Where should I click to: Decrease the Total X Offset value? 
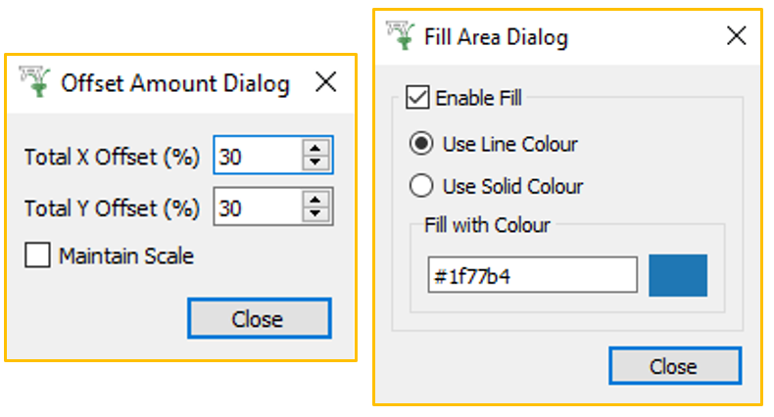[x=314, y=162]
